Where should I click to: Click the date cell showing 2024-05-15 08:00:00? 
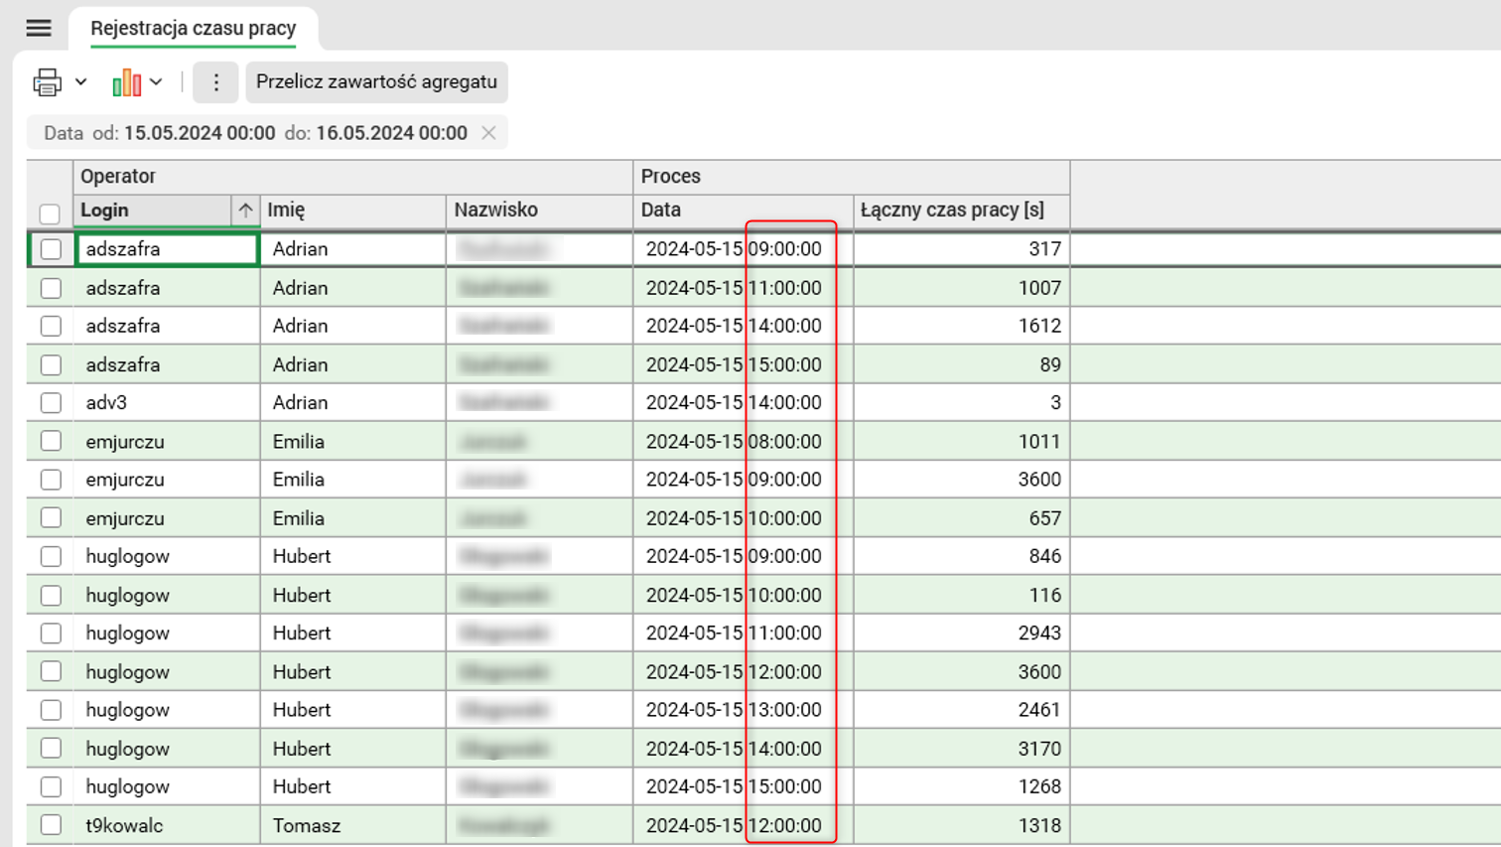(x=743, y=441)
